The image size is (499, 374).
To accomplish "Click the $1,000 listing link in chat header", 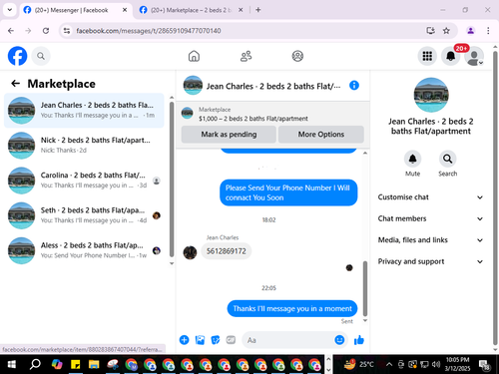I will (x=253, y=119).
